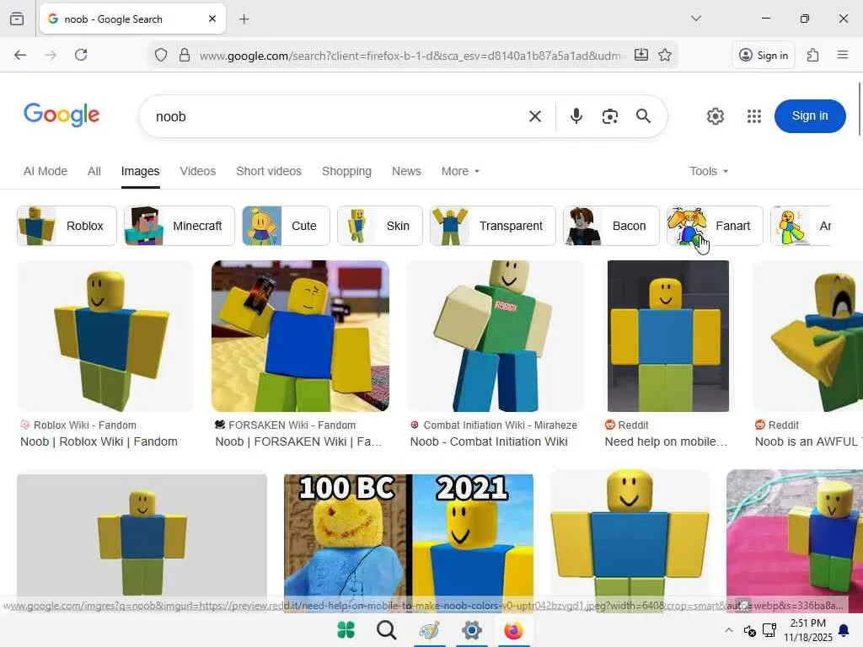The height and width of the screenshot is (647, 863).
Task: Reload the current page
Action: point(81,55)
